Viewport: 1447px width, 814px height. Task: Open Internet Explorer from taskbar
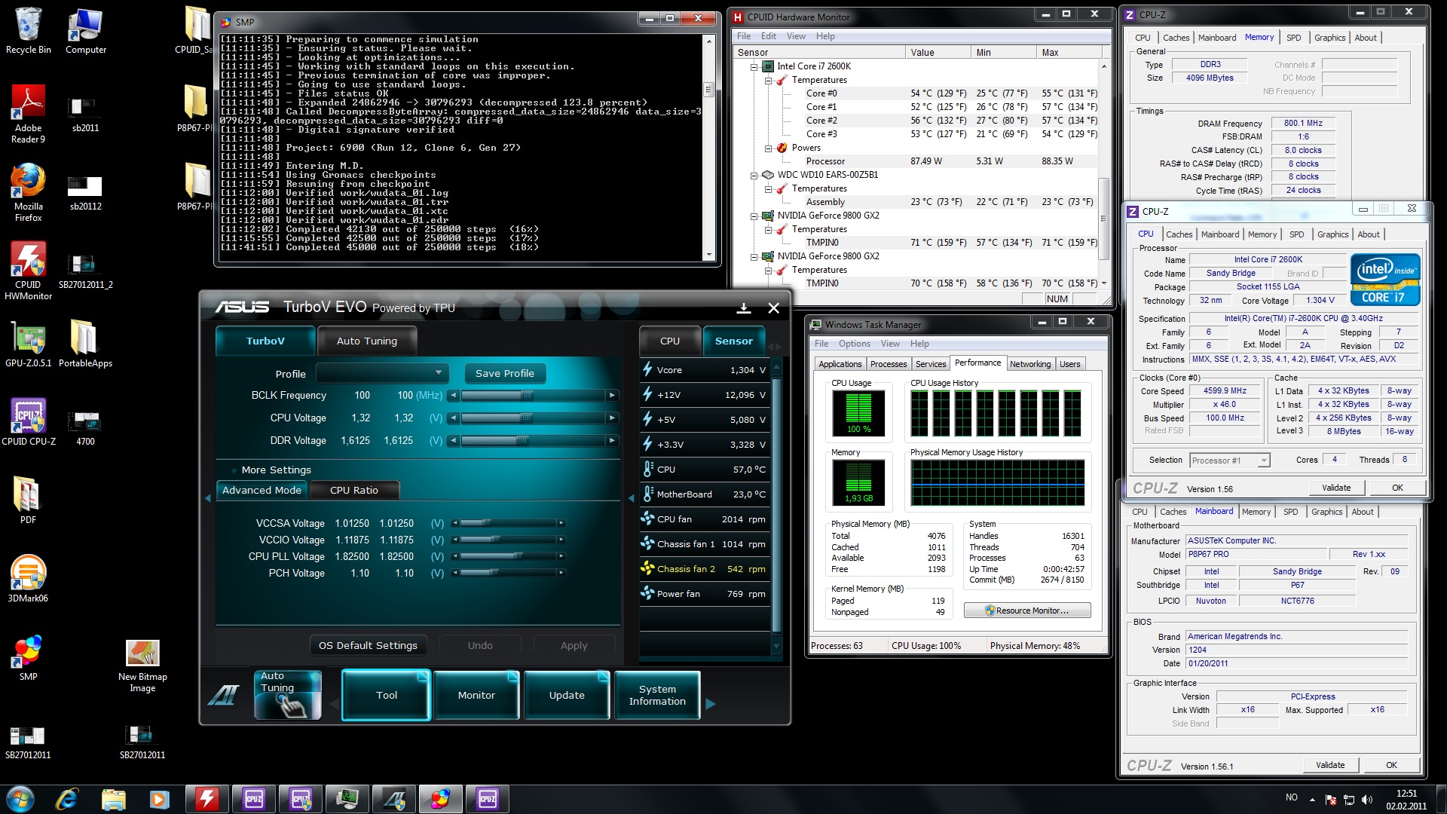pos(67,798)
